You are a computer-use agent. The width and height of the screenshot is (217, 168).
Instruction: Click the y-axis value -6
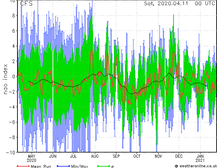point(12,122)
